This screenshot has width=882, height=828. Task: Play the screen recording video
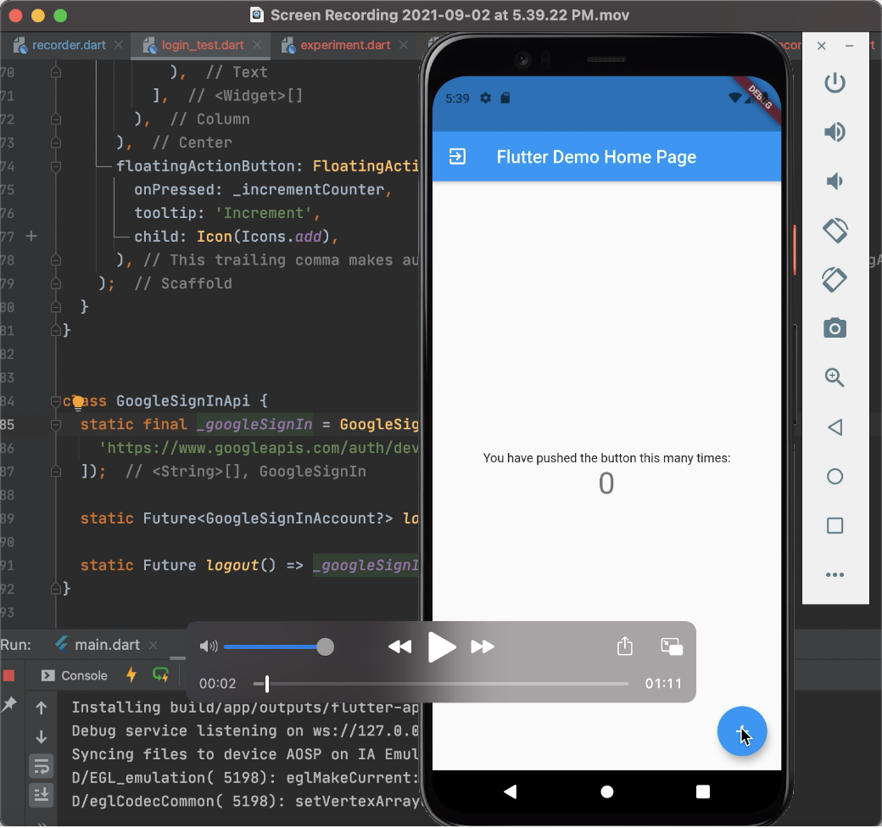[x=442, y=646]
